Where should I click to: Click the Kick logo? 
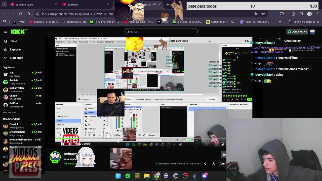click(x=19, y=32)
